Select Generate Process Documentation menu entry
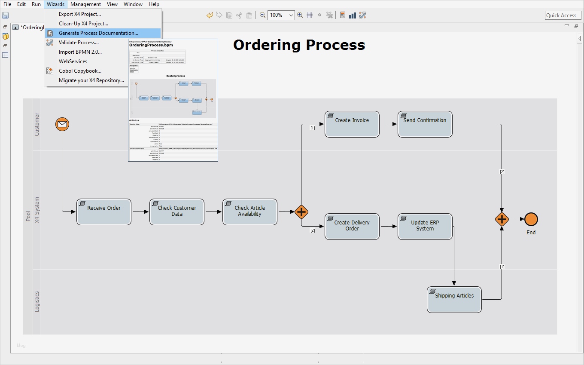 [x=103, y=33]
